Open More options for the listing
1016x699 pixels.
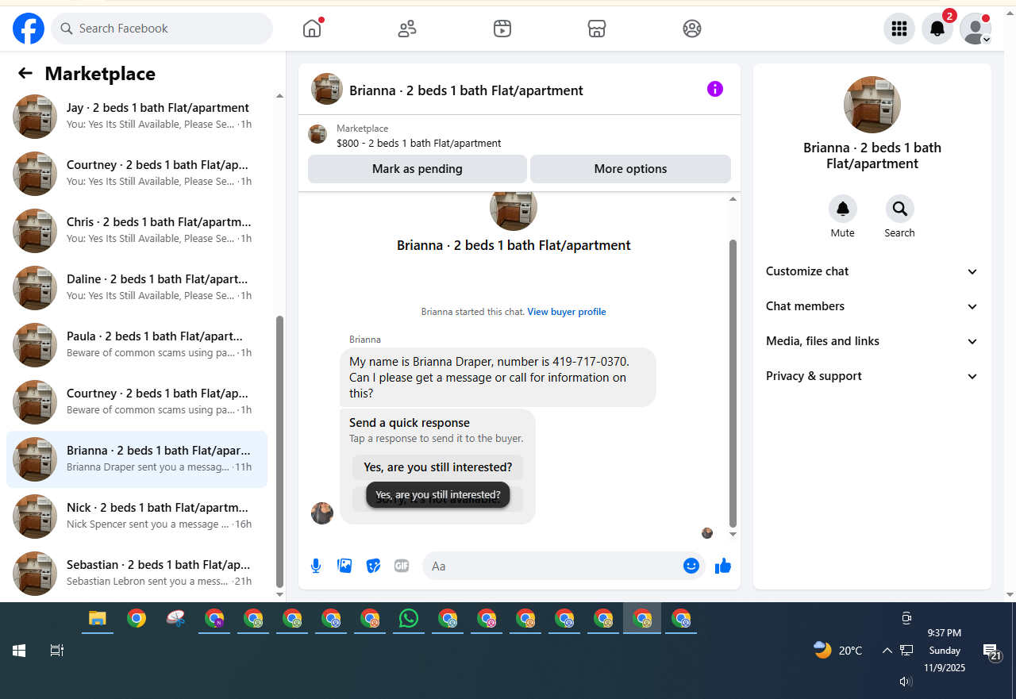pyautogui.click(x=630, y=169)
